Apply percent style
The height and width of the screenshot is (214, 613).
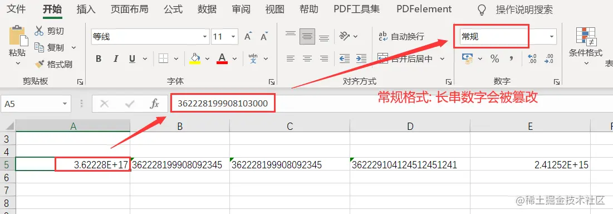point(494,59)
